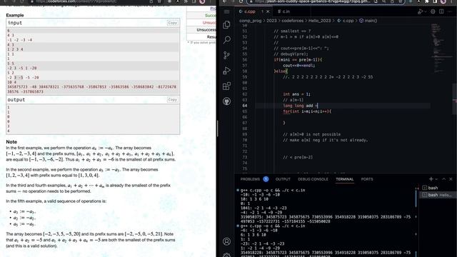Click the Run code icon in editor toolbar
The width and height of the screenshot is (457, 257).
tap(420, 11)
